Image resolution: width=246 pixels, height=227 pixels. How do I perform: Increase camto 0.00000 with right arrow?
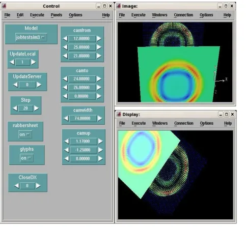tap(99, 96)
